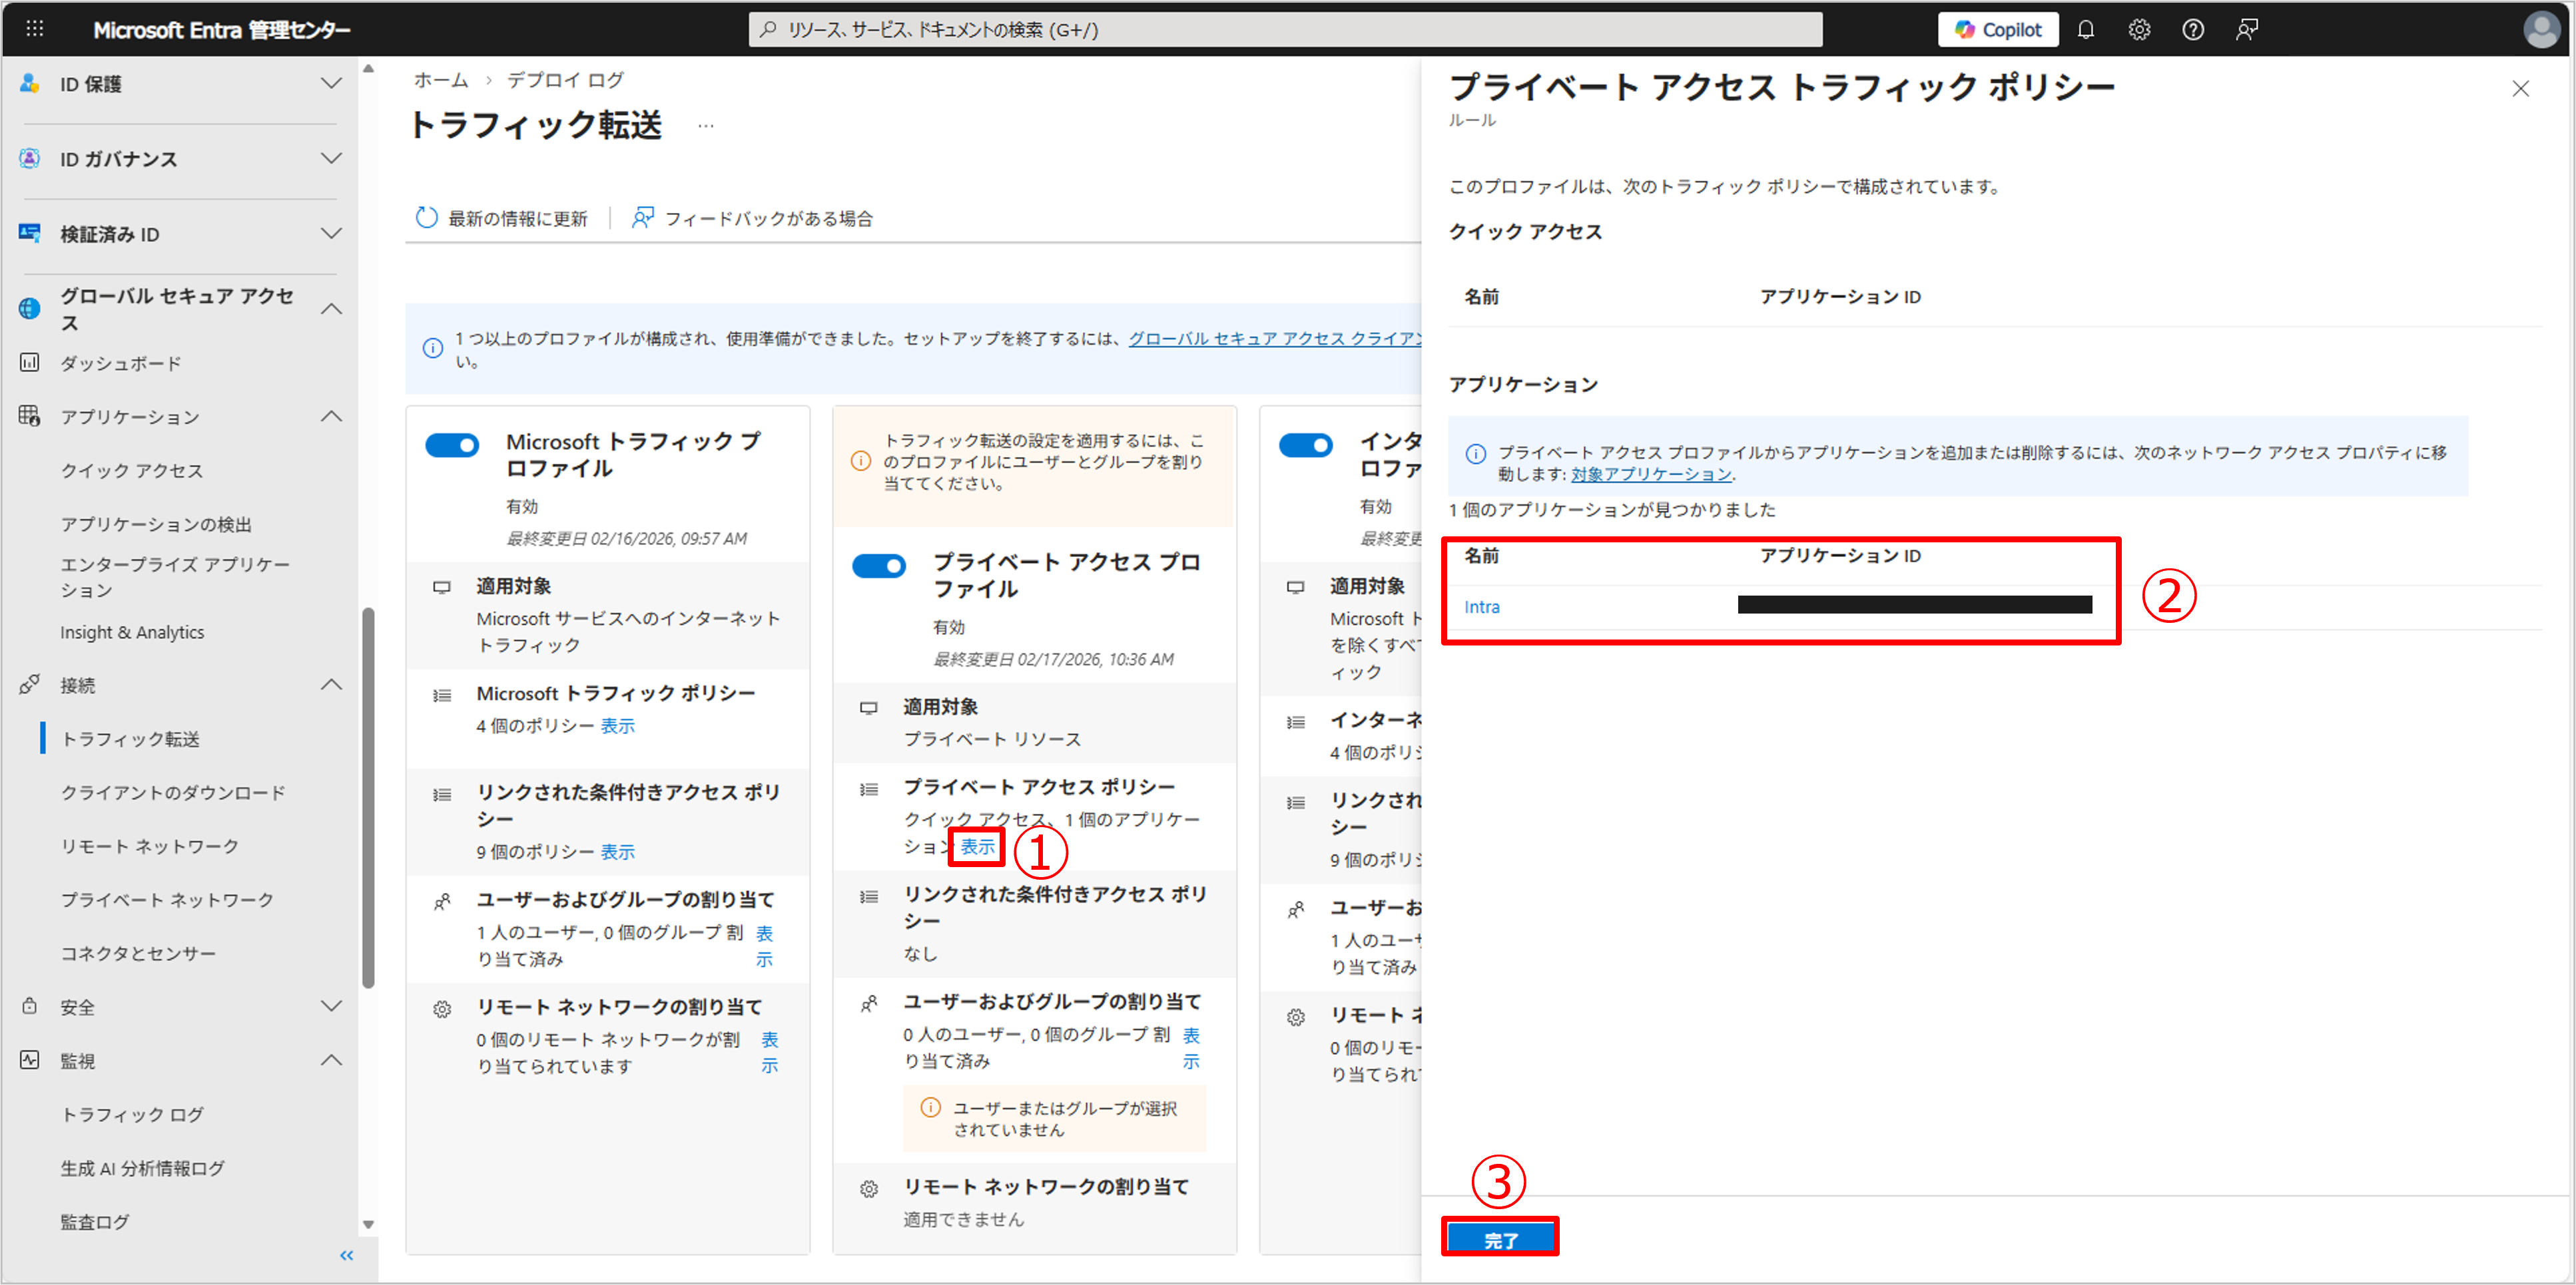Click the user account avatar

click(2541, 30)
